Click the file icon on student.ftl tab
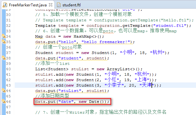 59,5
